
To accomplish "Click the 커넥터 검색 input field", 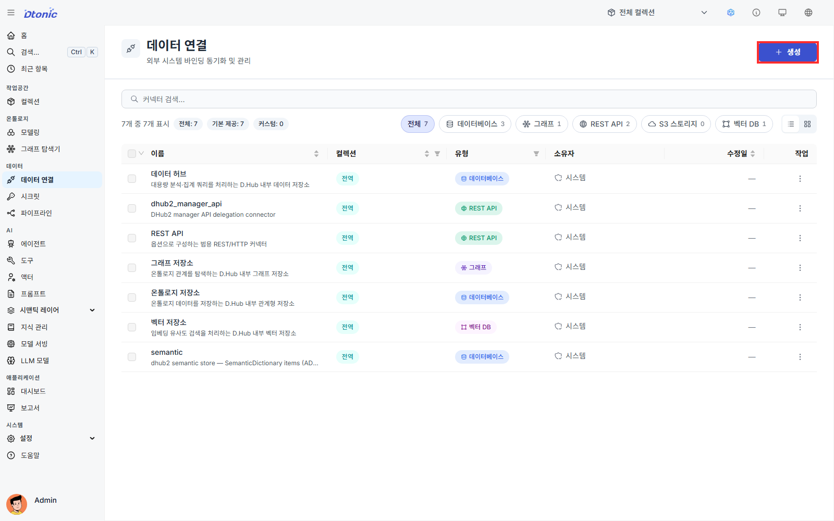I will click(x=469, y=99).
